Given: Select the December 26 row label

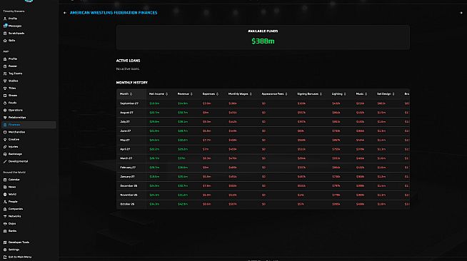Looking at the screenshot, I should pyautogui.click(x=129, y=186).
